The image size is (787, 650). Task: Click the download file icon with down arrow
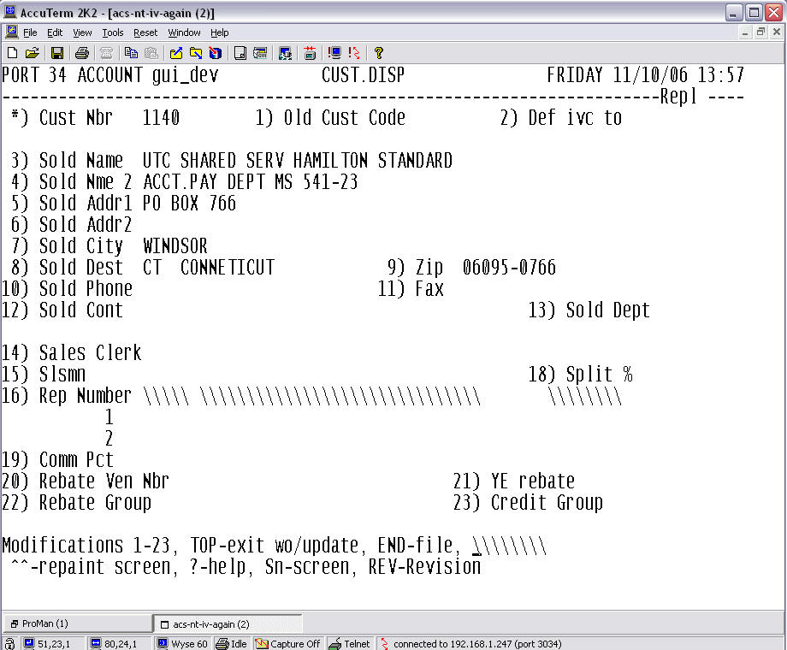196,53
